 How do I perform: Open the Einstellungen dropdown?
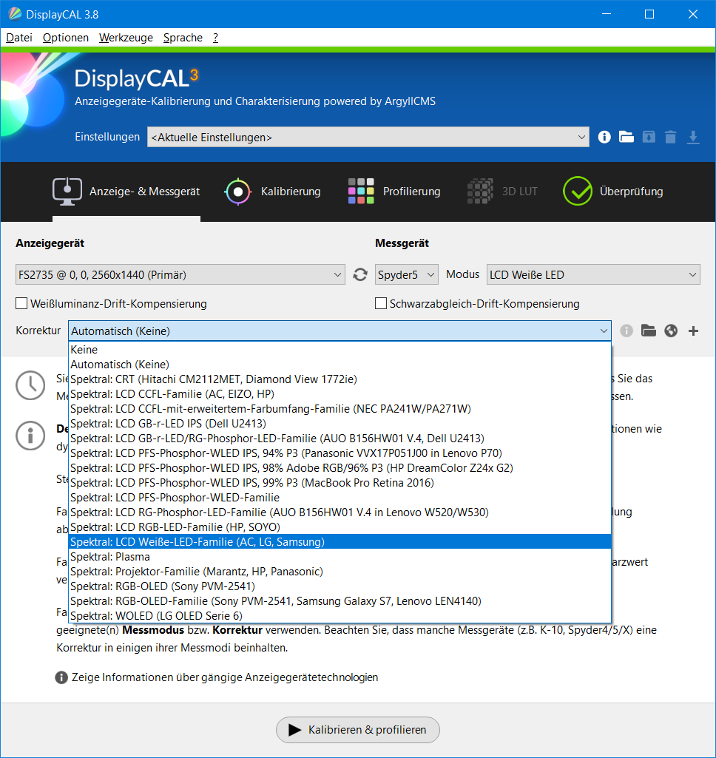(368, 138)
